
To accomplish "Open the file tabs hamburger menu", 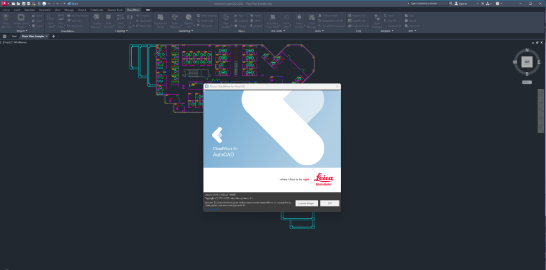I will click(x=4, y=36).
